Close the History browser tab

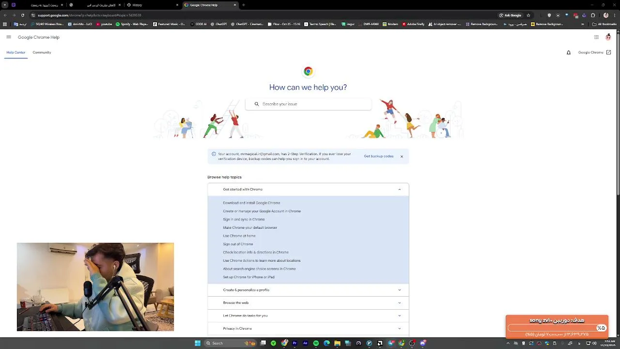pyautogui.click(x=177, y=5)
